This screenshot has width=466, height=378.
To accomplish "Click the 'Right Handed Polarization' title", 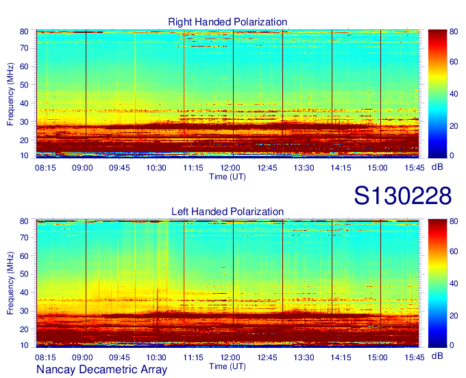I will tap(228, 22).
